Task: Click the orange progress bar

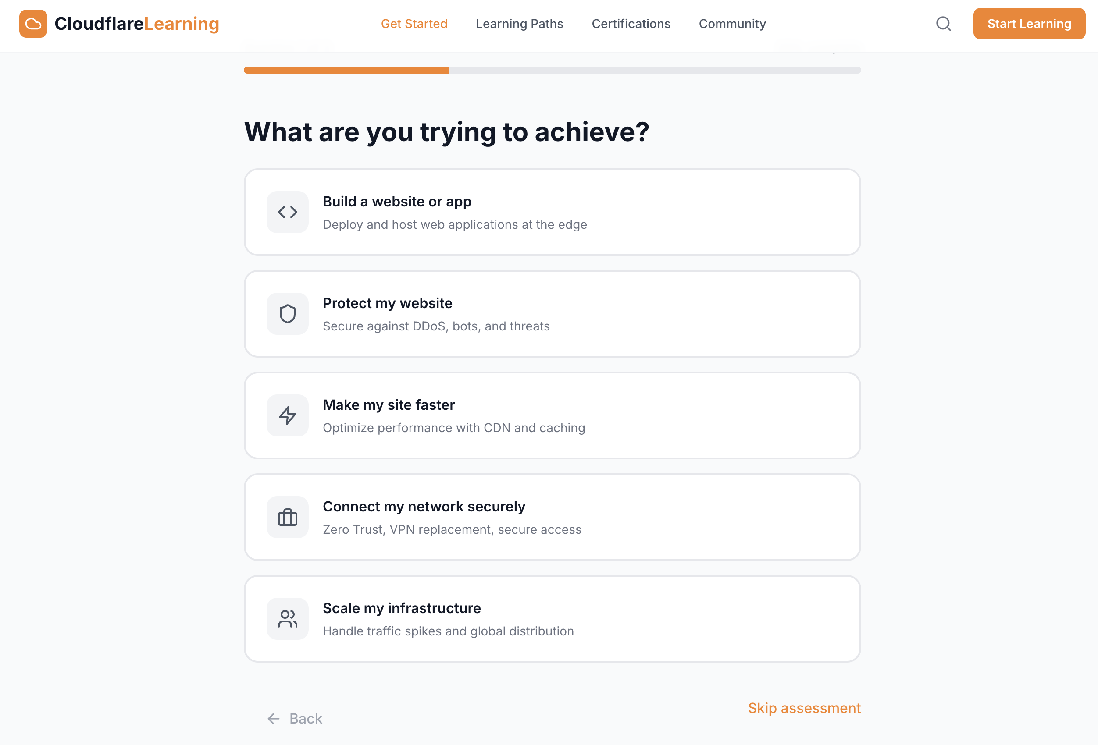Action: [x=346, y=69]
